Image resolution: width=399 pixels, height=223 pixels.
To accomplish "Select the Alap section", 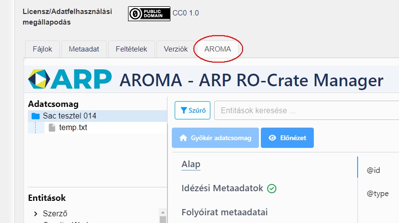I will tap(191, 164).
